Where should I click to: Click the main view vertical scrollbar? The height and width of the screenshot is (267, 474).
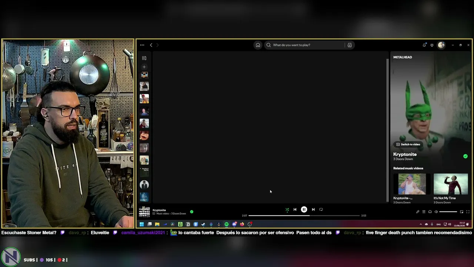coord(388,130)
